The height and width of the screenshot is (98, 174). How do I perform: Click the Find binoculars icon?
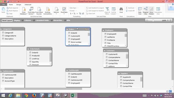[x=121, y=9]
